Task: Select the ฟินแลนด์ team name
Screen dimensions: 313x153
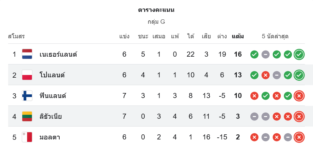Action: point(53,96)
